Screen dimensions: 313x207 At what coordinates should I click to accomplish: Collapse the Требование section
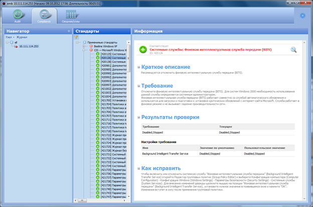coord(137,86)
